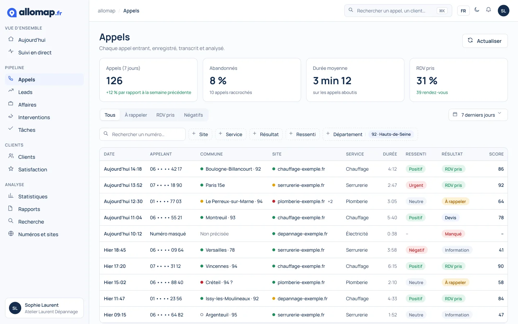Viewport: 518px width, 324px height.
Task: Open the allomap breadcrumb link
Action: pos(106,11)
